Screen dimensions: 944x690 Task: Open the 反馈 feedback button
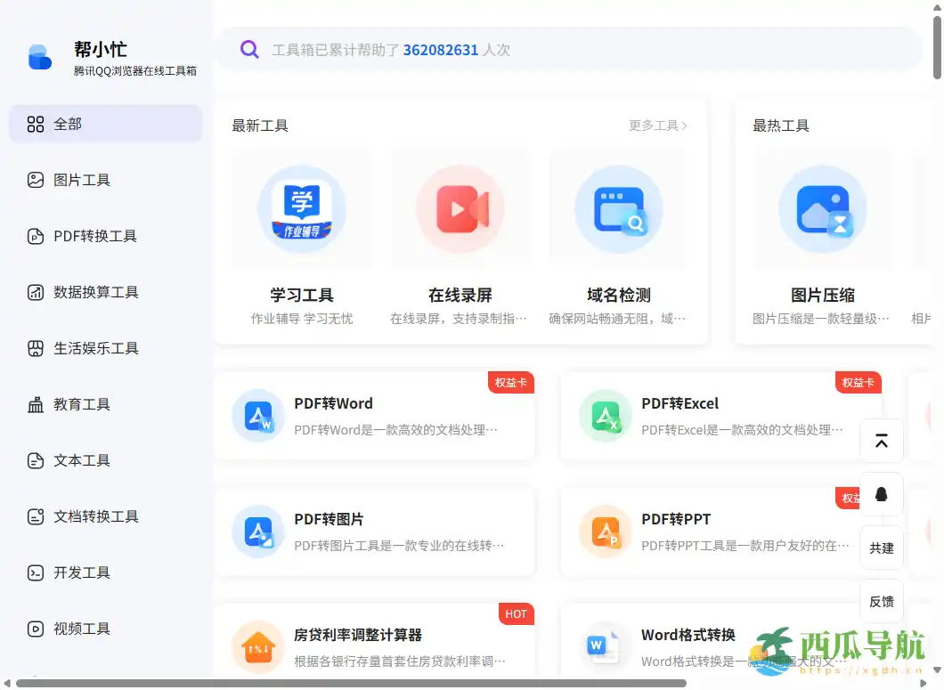(x=881, y=601)
